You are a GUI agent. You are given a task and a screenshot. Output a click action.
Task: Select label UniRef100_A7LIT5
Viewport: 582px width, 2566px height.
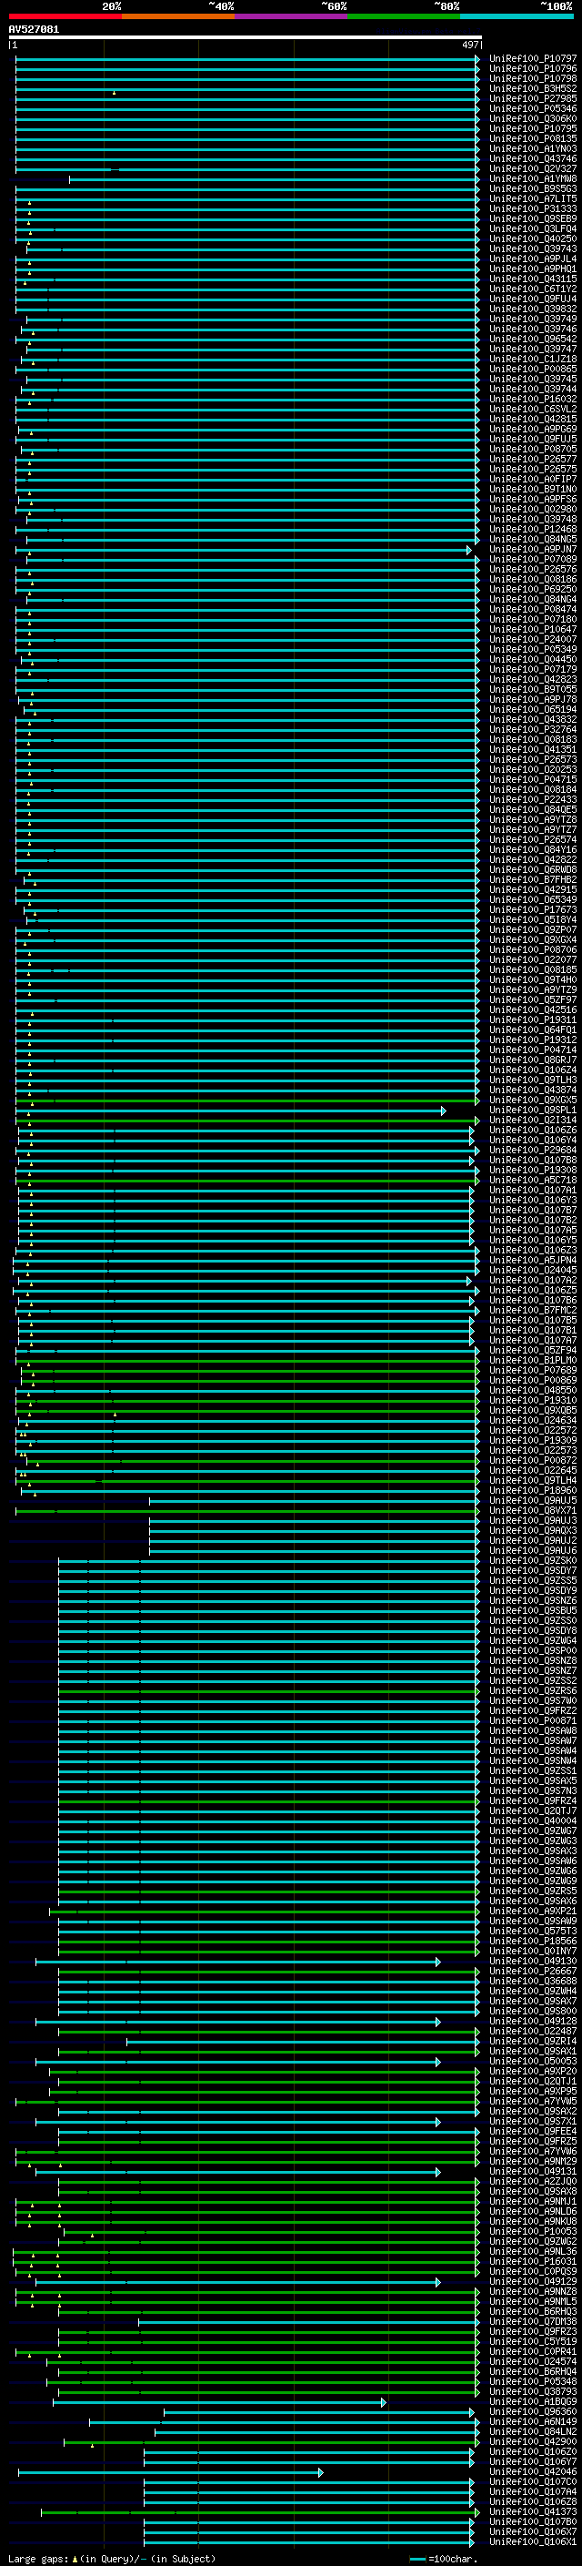pos(533,199)
